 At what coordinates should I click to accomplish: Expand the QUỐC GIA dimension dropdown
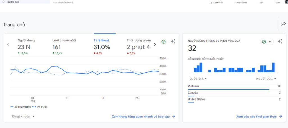[198, 79]
